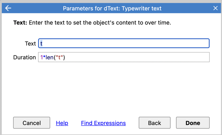This screenshot has width=222, height=135.
Task: Click the asterisk operator in Duration expression
Action: point(44,57)
